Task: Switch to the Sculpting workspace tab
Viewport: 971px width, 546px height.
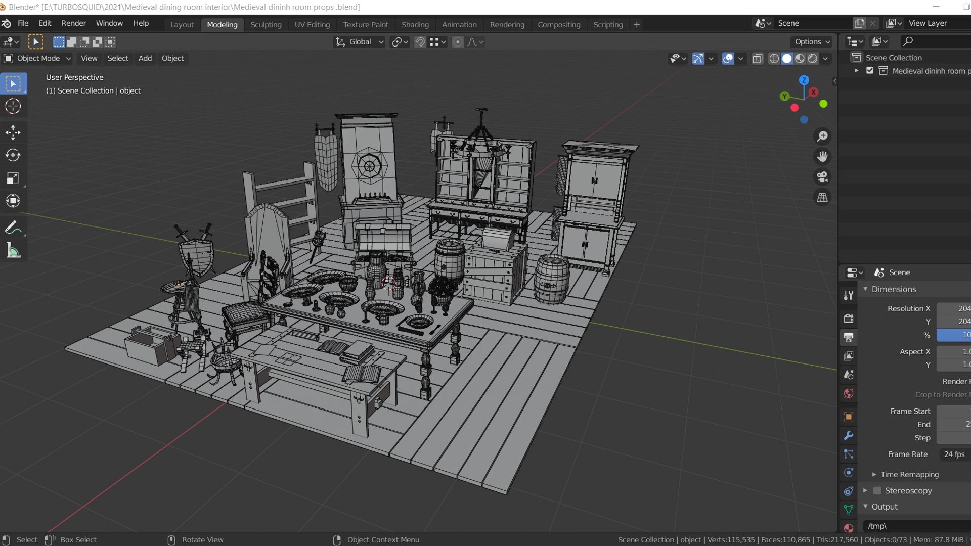Action: 266,24
